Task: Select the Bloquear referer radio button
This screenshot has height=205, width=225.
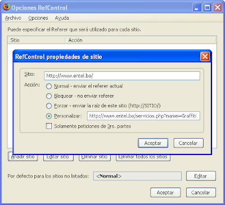Action: point(49,96)
